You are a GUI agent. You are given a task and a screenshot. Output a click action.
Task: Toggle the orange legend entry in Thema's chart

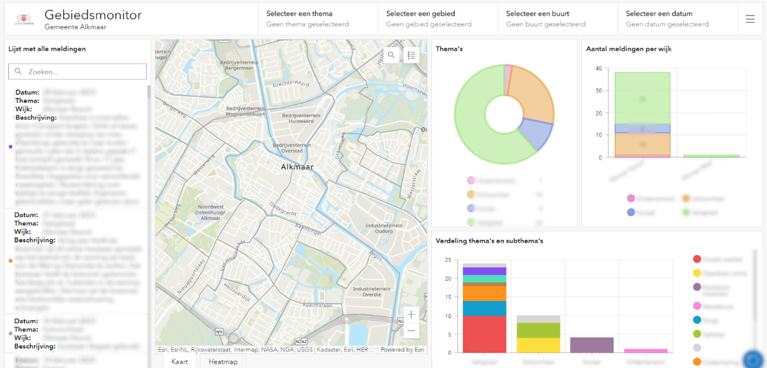[x=471, y=194]
